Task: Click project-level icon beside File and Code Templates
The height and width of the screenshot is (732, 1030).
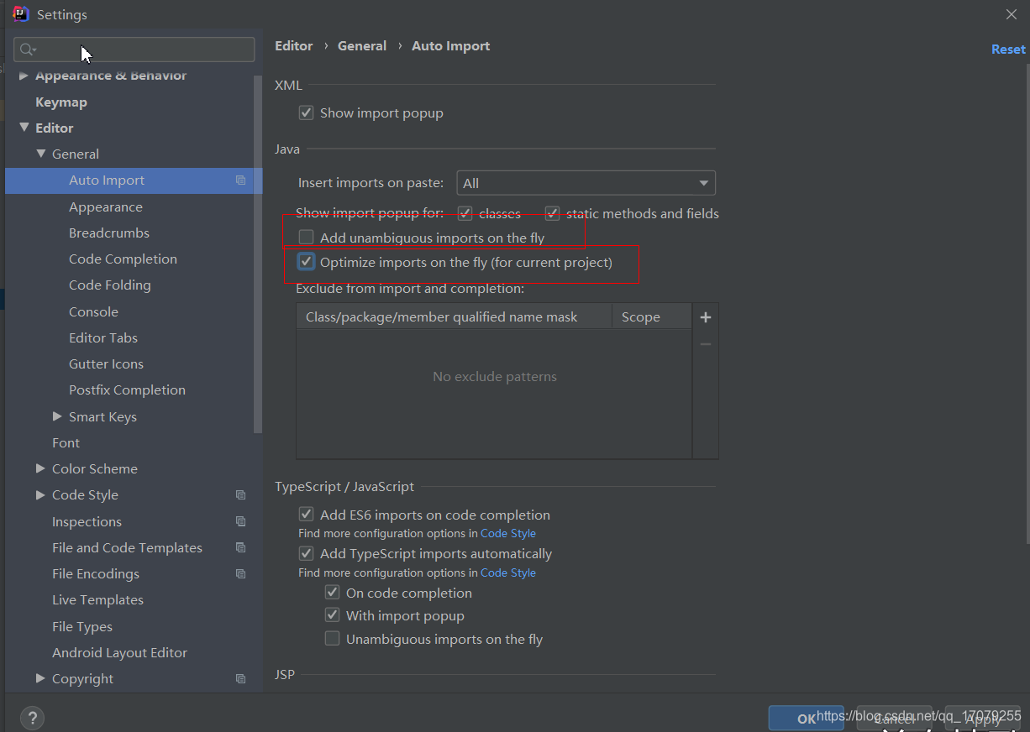Action: point(241,547)
